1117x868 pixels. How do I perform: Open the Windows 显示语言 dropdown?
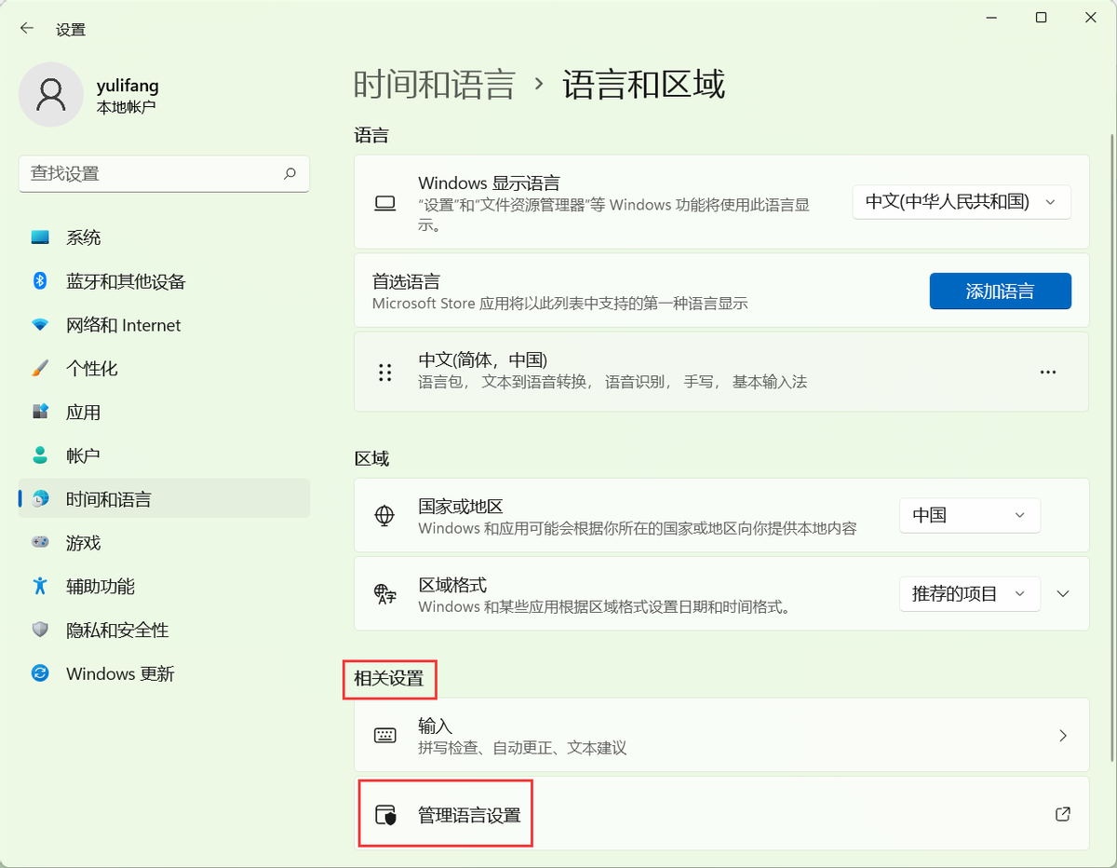[962, 202]
